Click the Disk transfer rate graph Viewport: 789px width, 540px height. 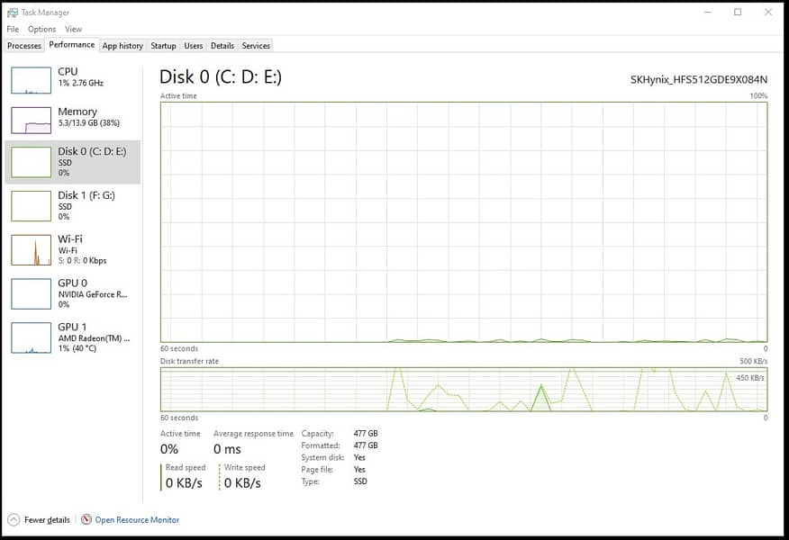click(463, 389)
